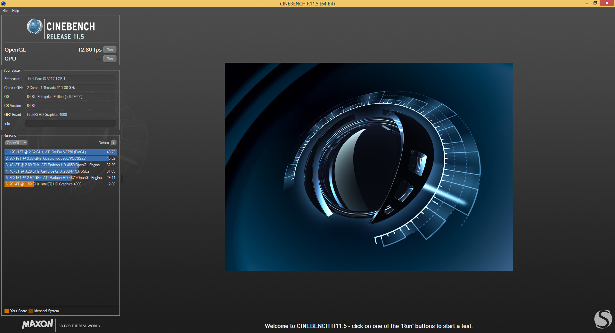The image size is (615, 333).
Task: Run the OpenGL benchmark test
Action: pos(110,50)
